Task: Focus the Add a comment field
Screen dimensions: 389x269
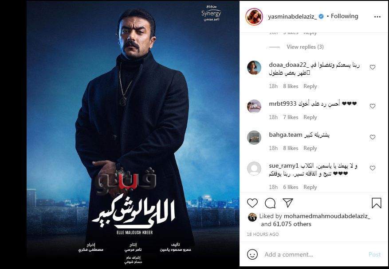Action: [314, 254]
